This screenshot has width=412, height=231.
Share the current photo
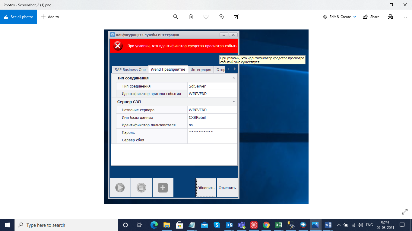(x=371, y=17)
